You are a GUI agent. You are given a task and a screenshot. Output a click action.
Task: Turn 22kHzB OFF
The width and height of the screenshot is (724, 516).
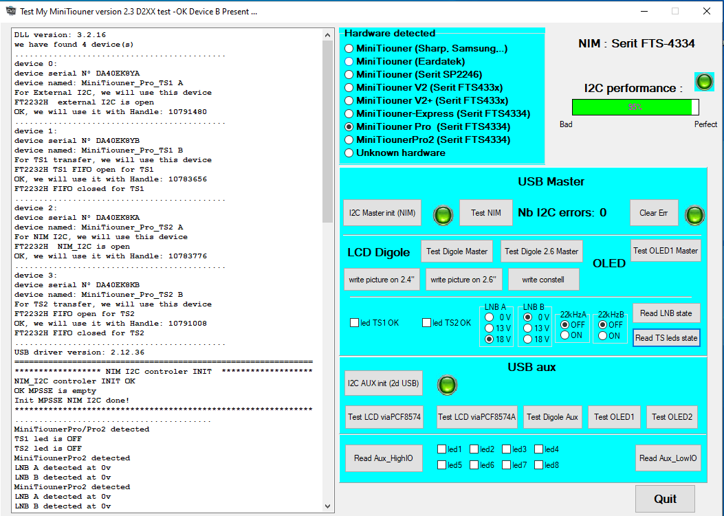602,325
